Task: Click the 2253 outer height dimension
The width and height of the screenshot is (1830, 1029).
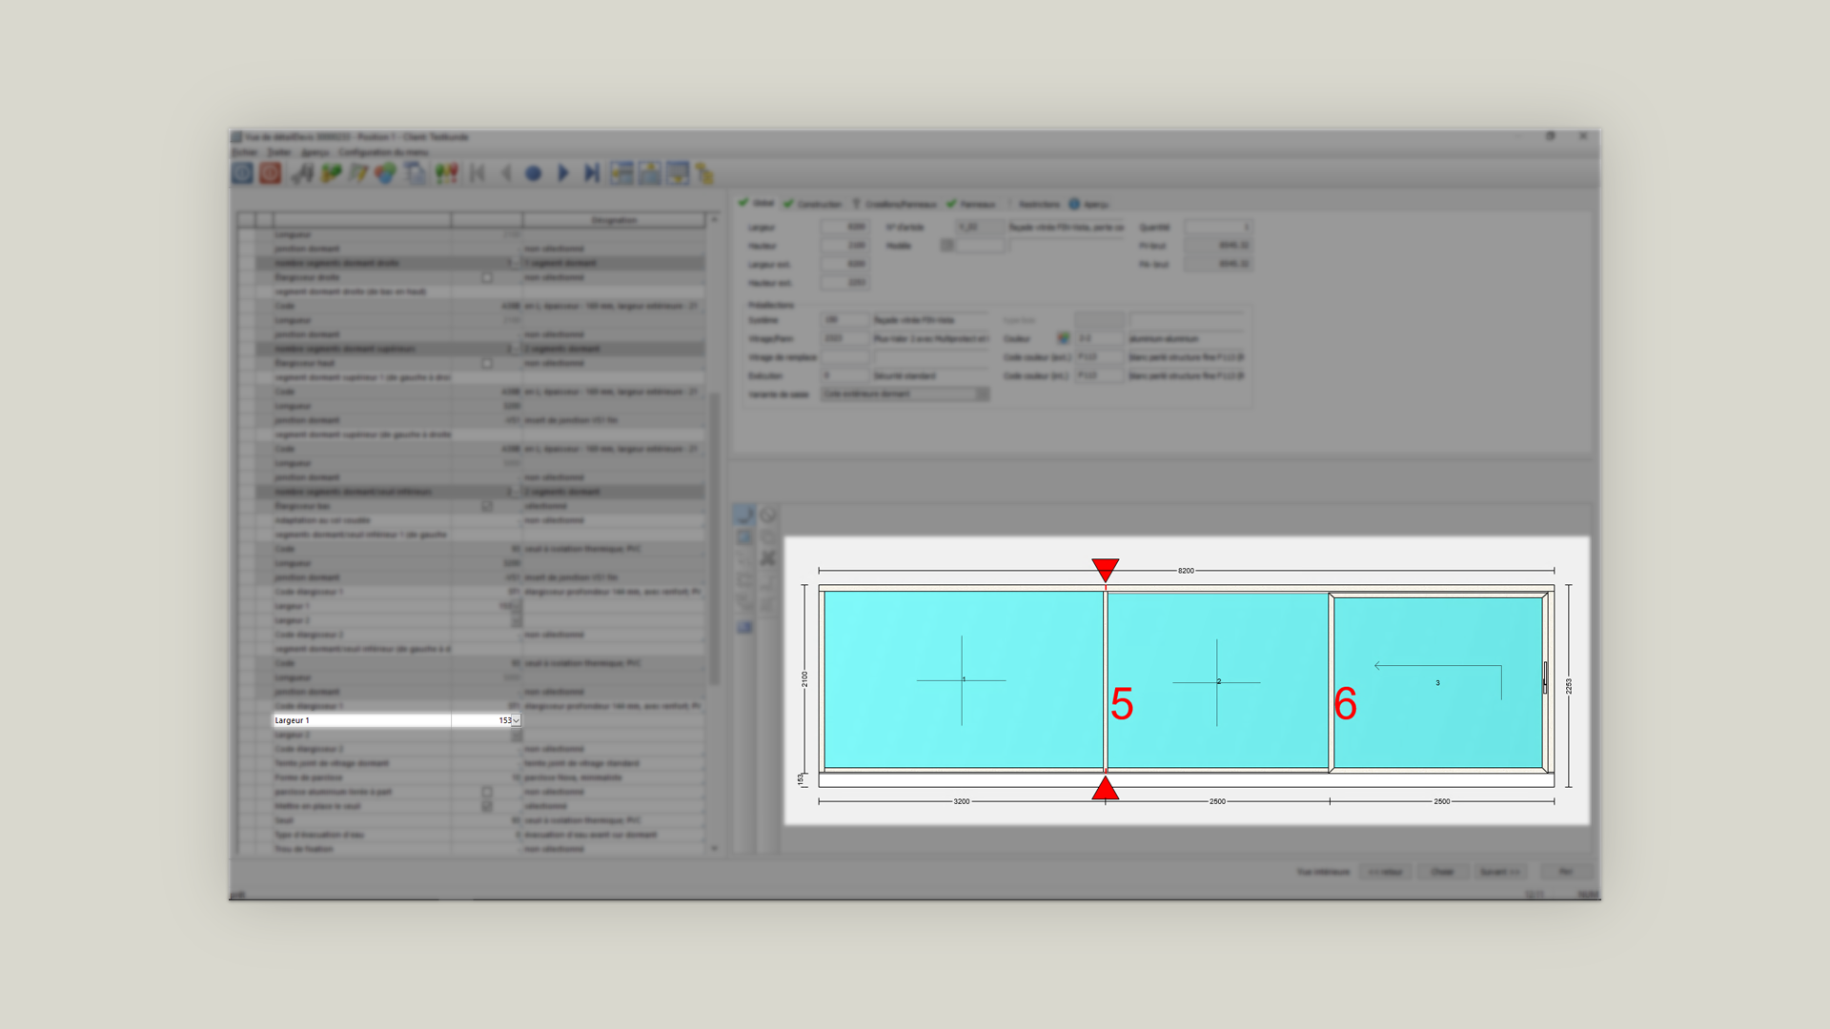Action: coord(1569,686)
